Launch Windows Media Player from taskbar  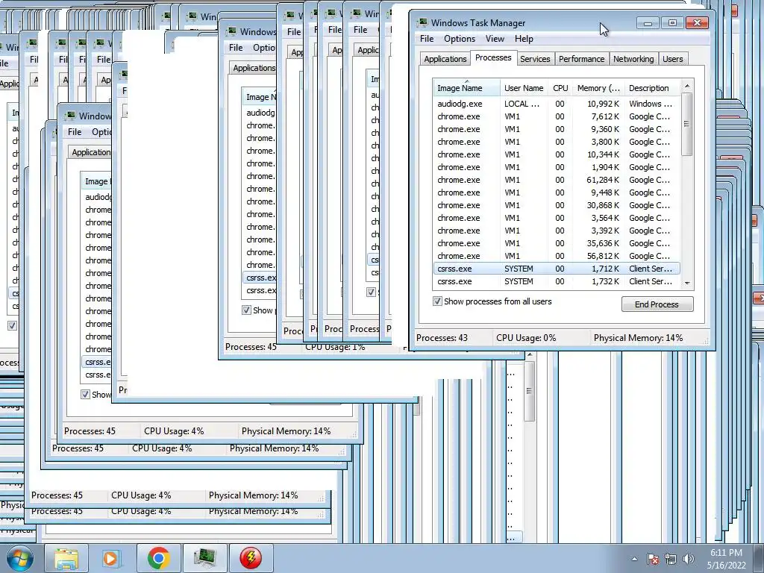(x=110, y=558)
